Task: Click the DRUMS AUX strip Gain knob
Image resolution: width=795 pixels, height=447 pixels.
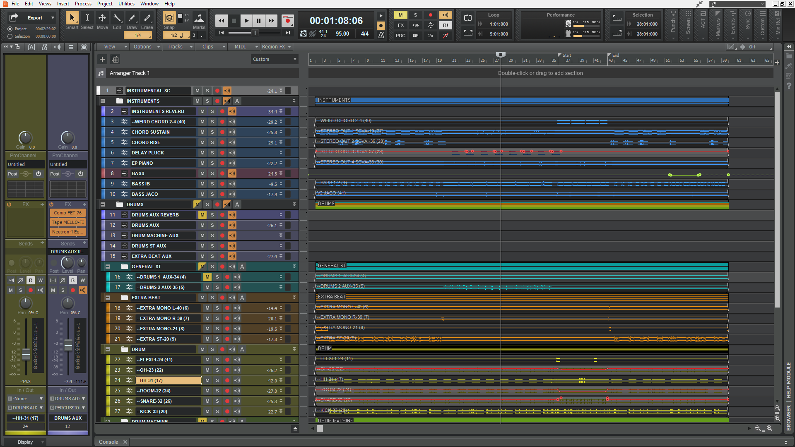Action: (x=67, y=137)
